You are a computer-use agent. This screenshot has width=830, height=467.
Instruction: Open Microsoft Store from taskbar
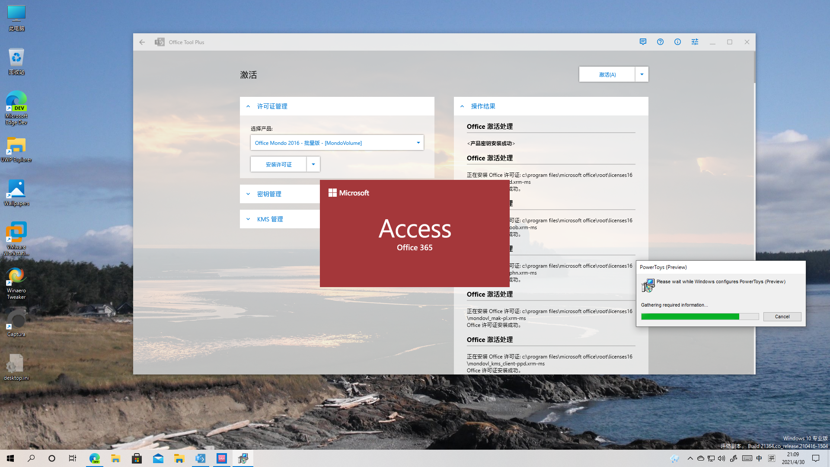tap(137, 458)
